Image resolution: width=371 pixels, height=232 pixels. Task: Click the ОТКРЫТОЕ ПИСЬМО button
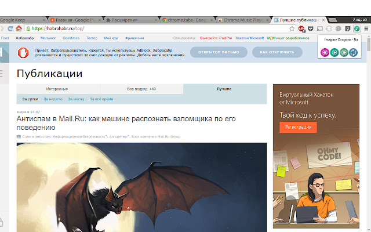tap(219, 52)
